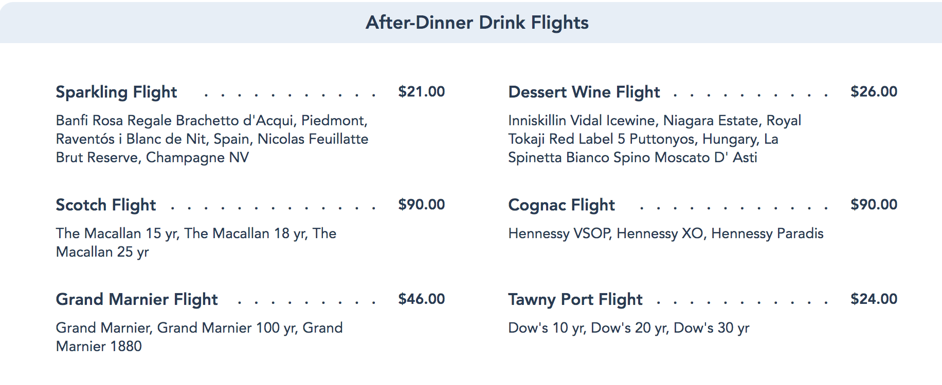Click the Tawny Port Flight $24.00 price
Image resolution: width=942 pixels, height=385 pixels.
(x=874, y=299)
